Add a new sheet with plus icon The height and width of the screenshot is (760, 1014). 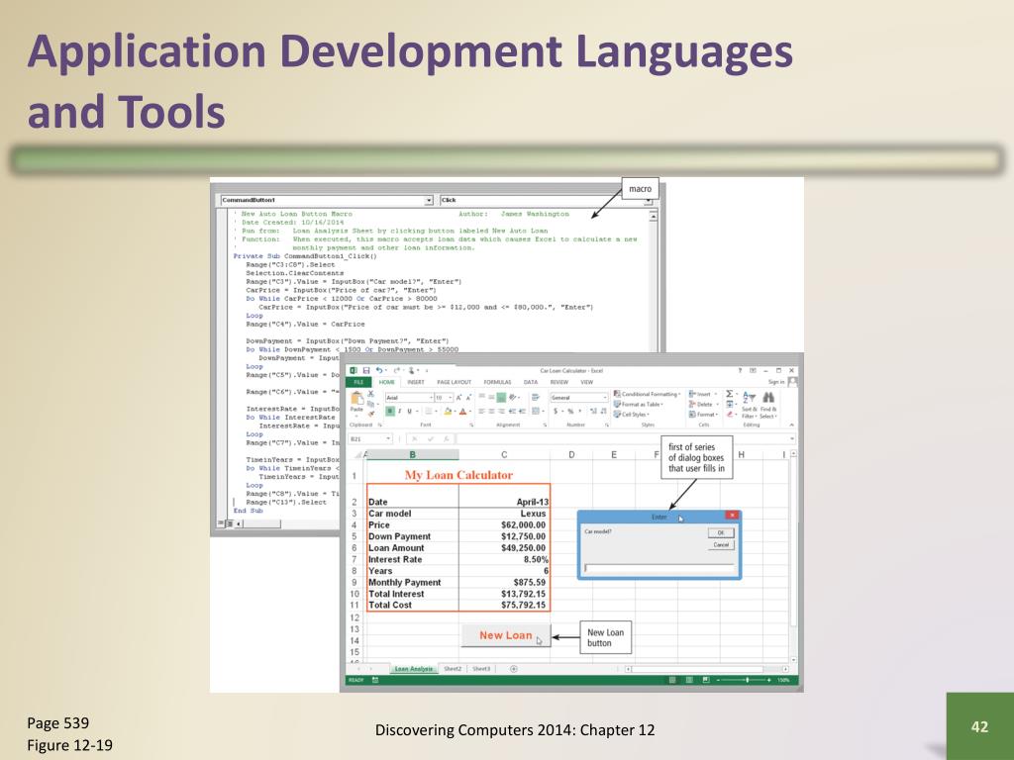point(513,669)
